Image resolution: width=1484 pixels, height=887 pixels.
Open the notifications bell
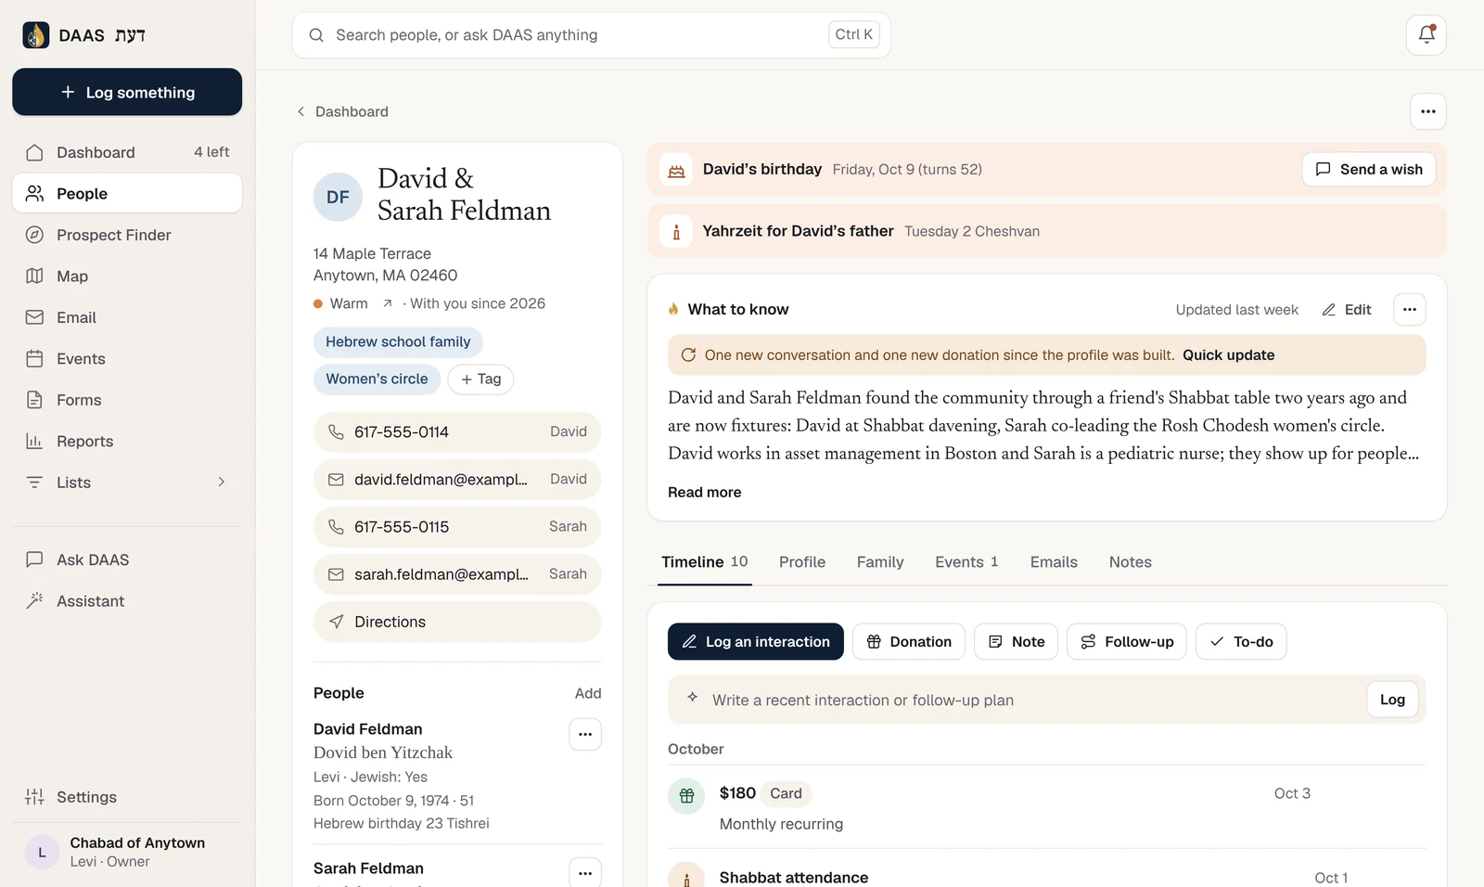[1426, 35]
